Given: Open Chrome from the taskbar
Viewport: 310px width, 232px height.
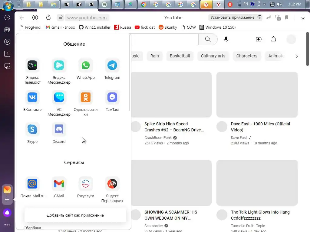Looking at the screenshot, I should (143, 4).
